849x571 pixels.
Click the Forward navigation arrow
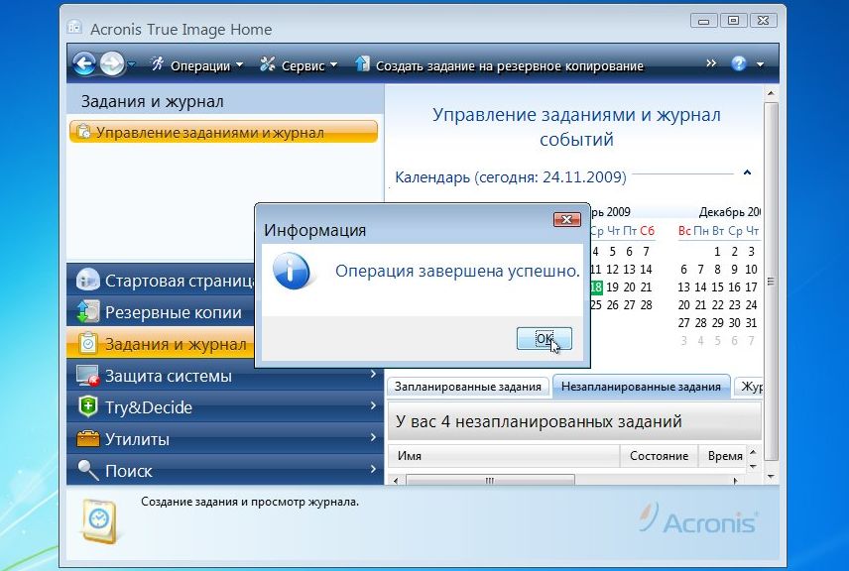(x=112, y=64)
